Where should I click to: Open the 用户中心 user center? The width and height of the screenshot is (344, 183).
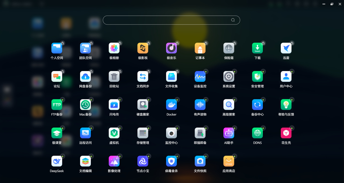click(x=286, y=76)
